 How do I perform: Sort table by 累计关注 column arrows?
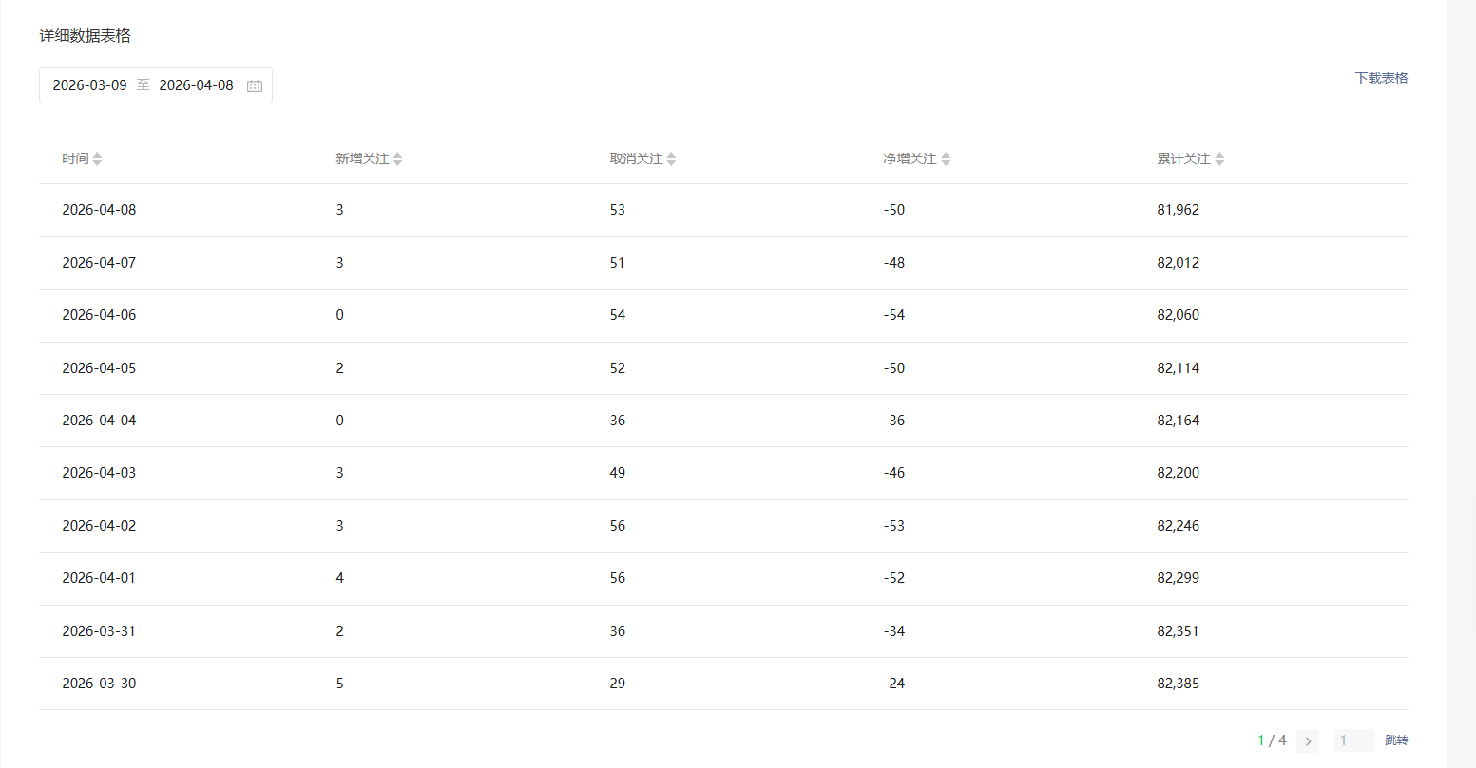coord(1219,159)
